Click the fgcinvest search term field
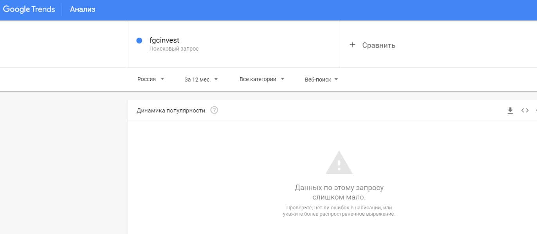The image size is (537, 234). [x=164, y=40]
